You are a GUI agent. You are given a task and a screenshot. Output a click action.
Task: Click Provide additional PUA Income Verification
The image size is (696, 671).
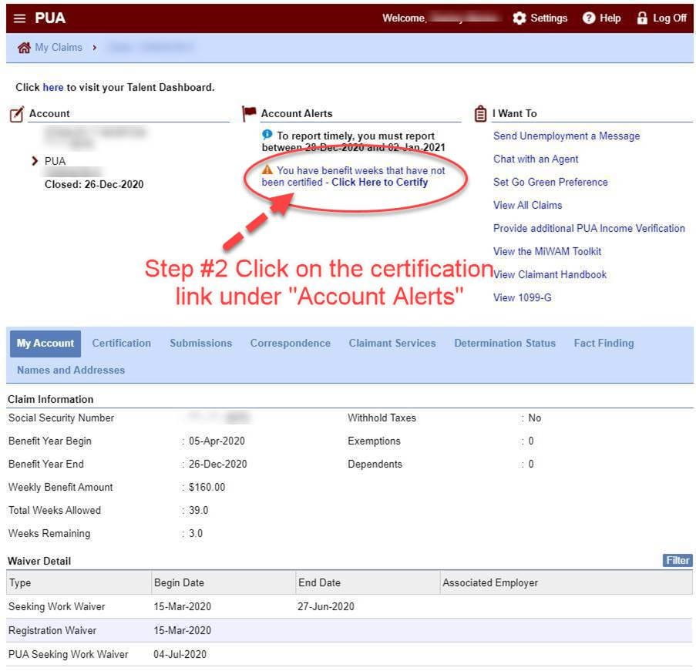589,228
